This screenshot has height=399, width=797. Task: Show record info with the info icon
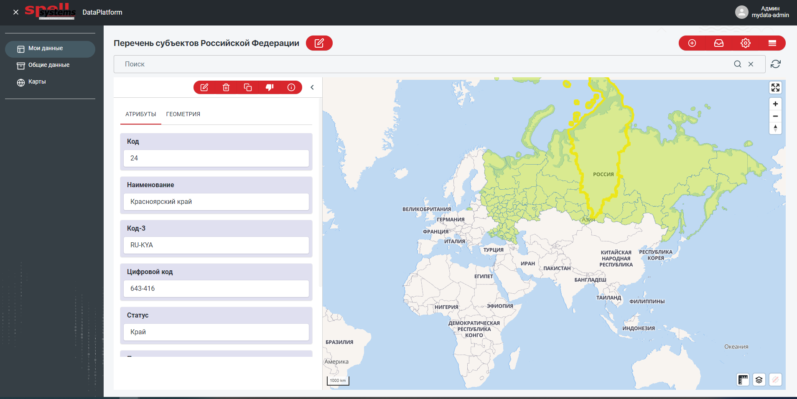pyautogui.click(x=291, y=87)
